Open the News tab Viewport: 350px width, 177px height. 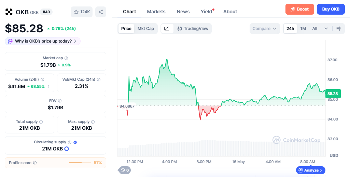(x=183, y=12)
